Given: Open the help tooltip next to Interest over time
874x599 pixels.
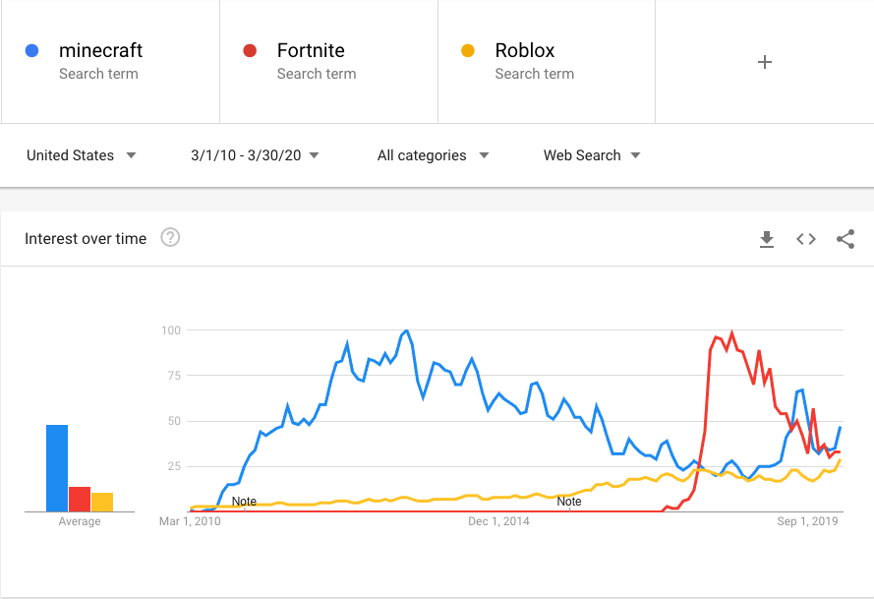Looking at the screenshot, I should coord(170,237).
